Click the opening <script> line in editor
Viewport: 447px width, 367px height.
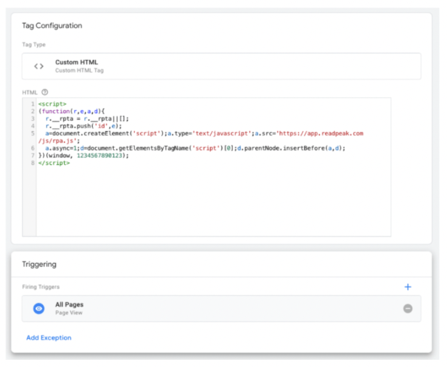(52, 104)
